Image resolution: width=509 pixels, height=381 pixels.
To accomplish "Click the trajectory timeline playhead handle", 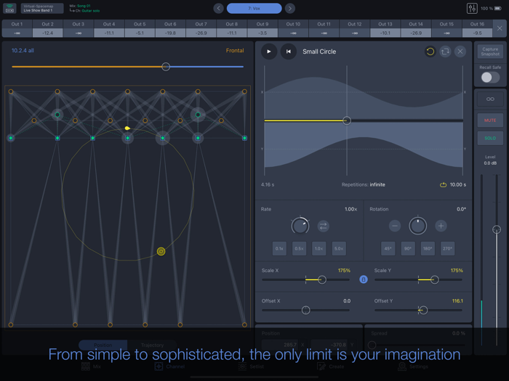I will point(347,120).
